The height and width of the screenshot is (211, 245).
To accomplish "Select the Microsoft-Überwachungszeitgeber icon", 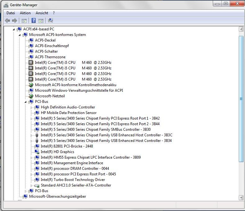I will 25,196.
